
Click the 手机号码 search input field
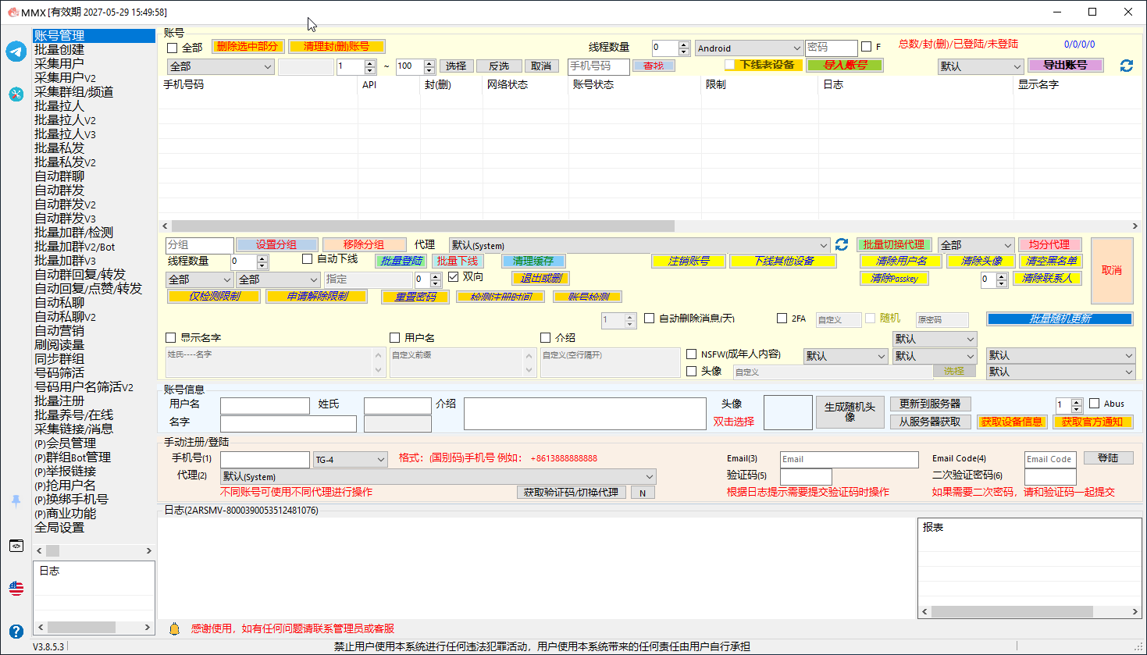(x=598, y=66)
